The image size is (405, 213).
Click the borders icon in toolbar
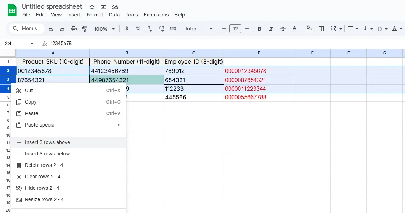321,29
